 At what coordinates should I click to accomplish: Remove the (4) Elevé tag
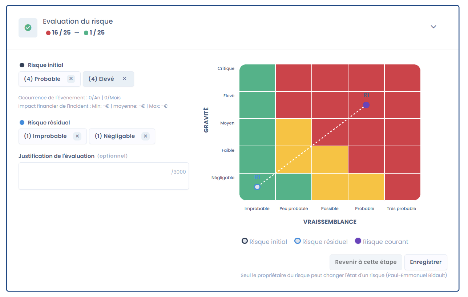[124, 79]
